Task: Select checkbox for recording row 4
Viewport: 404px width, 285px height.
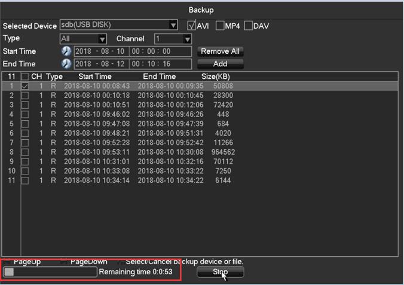Action: (25, 115)
